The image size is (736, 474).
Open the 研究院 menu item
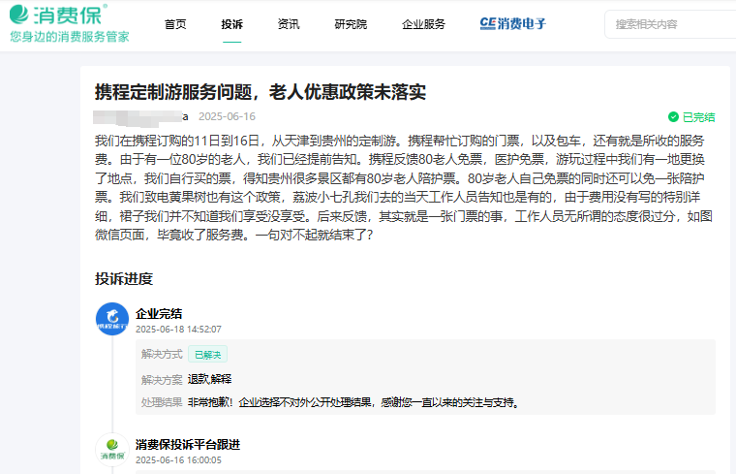(x=351, y=24)
